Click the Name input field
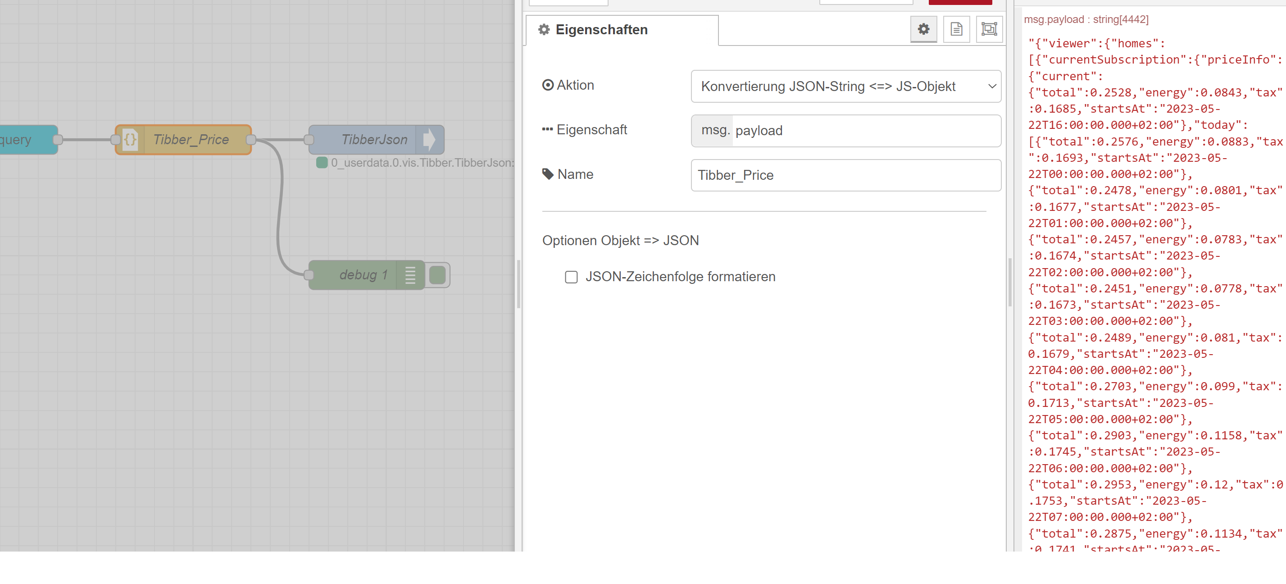 tap(845, 175)
